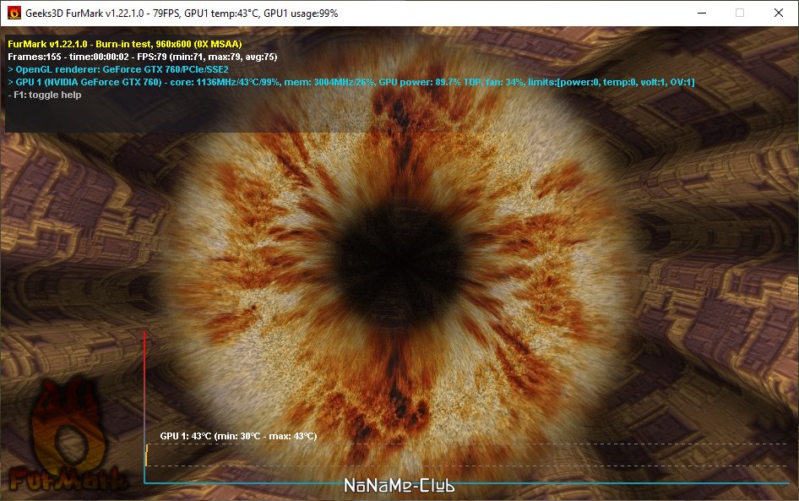Click the orange temperature bar on the graph

[x=147, y=455]
